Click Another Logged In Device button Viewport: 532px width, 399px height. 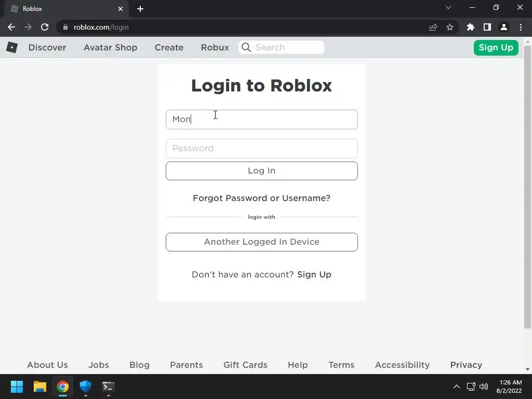coord(262,242)
